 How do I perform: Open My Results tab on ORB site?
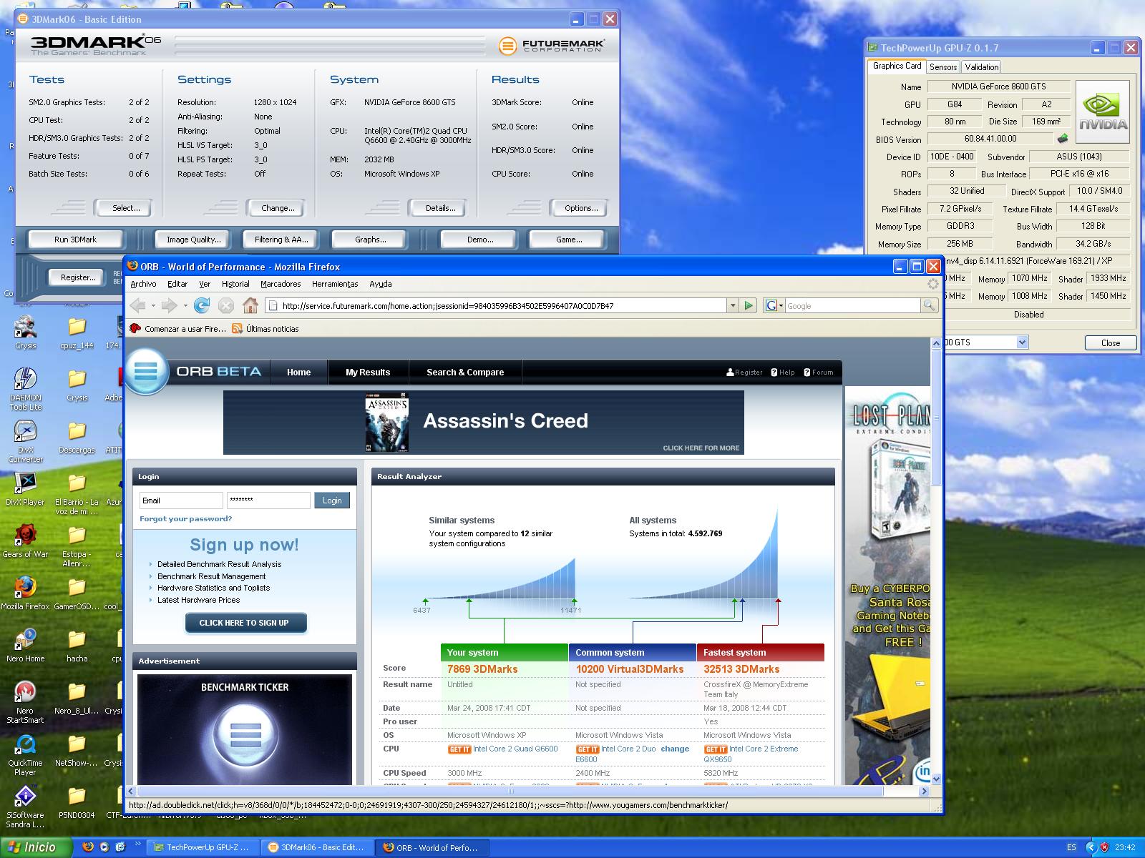click(368, 373)
